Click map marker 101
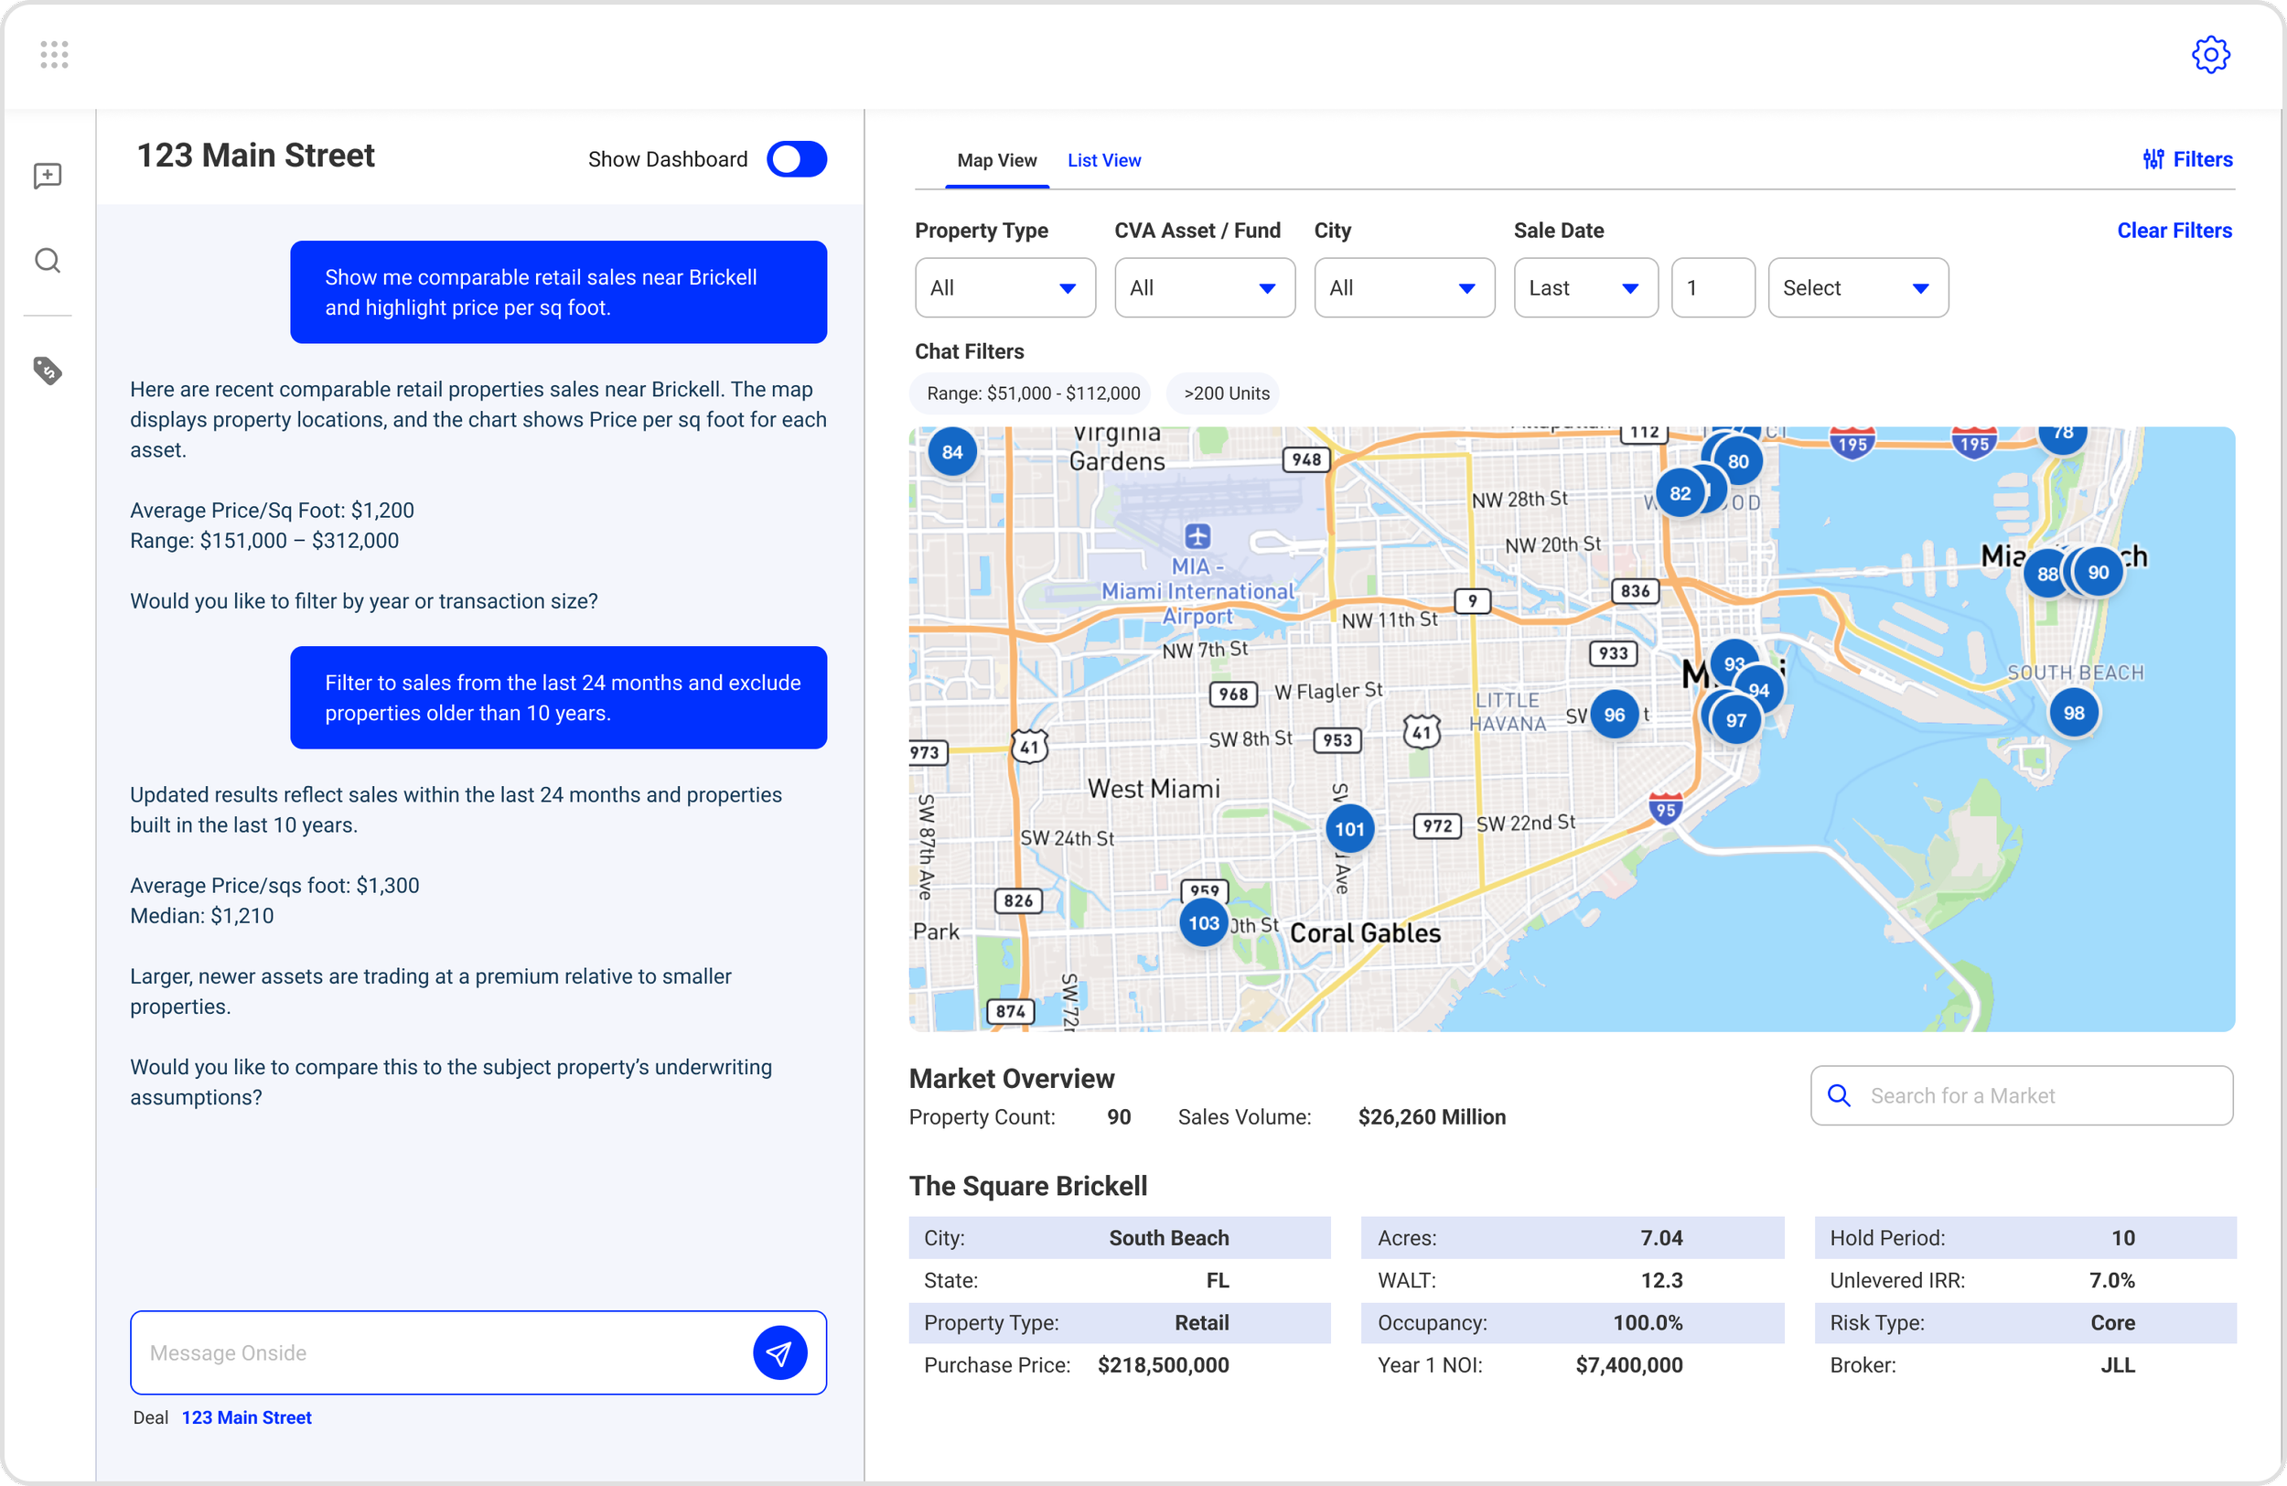Image resolution: width=2287 pixels, height=1486 pixels. tap(1348, 828)
